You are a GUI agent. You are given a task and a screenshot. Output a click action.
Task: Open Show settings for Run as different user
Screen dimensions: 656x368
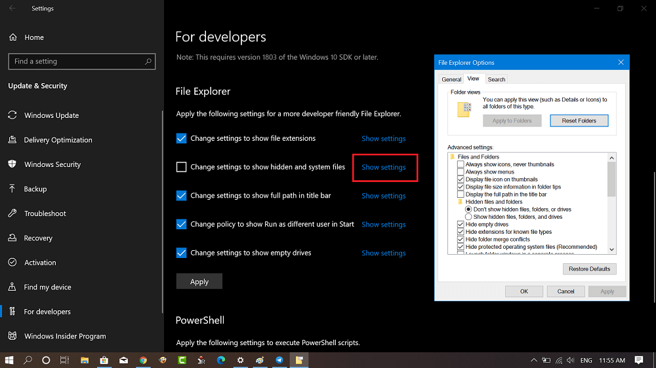click(383, 225)
